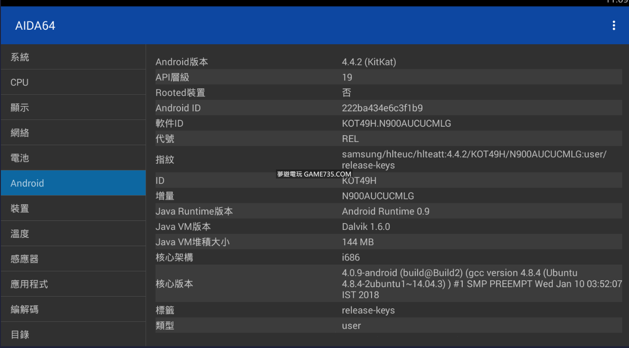Select the heap size value 144 MB
Screen dimensions: 629x348
click(358, 242)
